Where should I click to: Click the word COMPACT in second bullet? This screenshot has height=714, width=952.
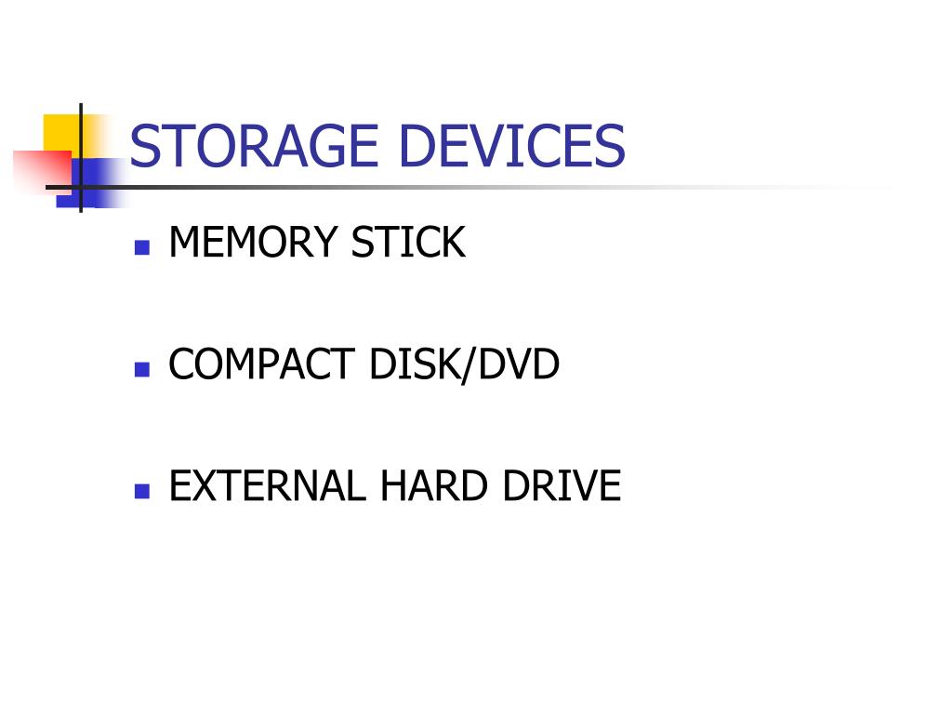click(x=261, y=364)
